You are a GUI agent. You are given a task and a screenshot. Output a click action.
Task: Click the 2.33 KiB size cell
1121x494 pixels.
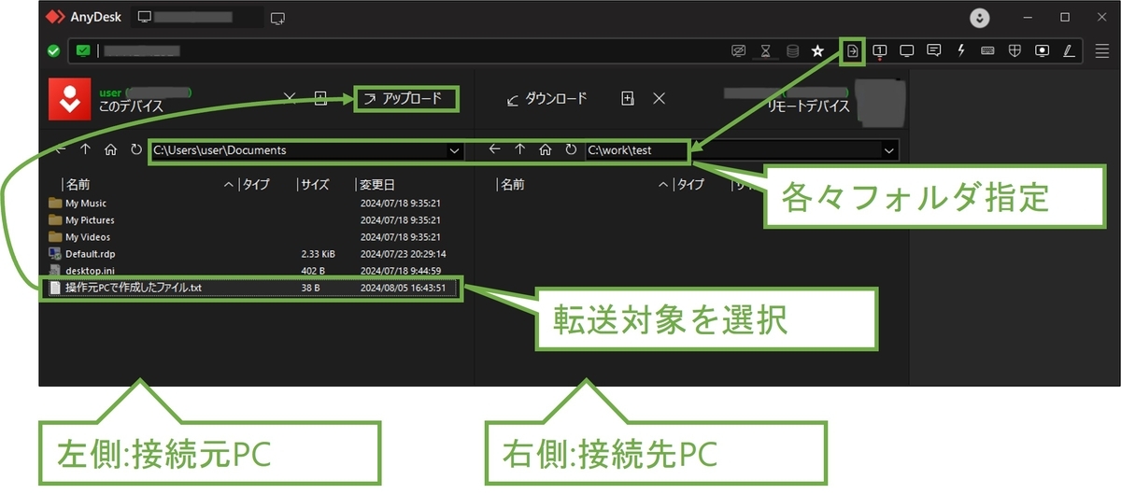pos(319,254)
